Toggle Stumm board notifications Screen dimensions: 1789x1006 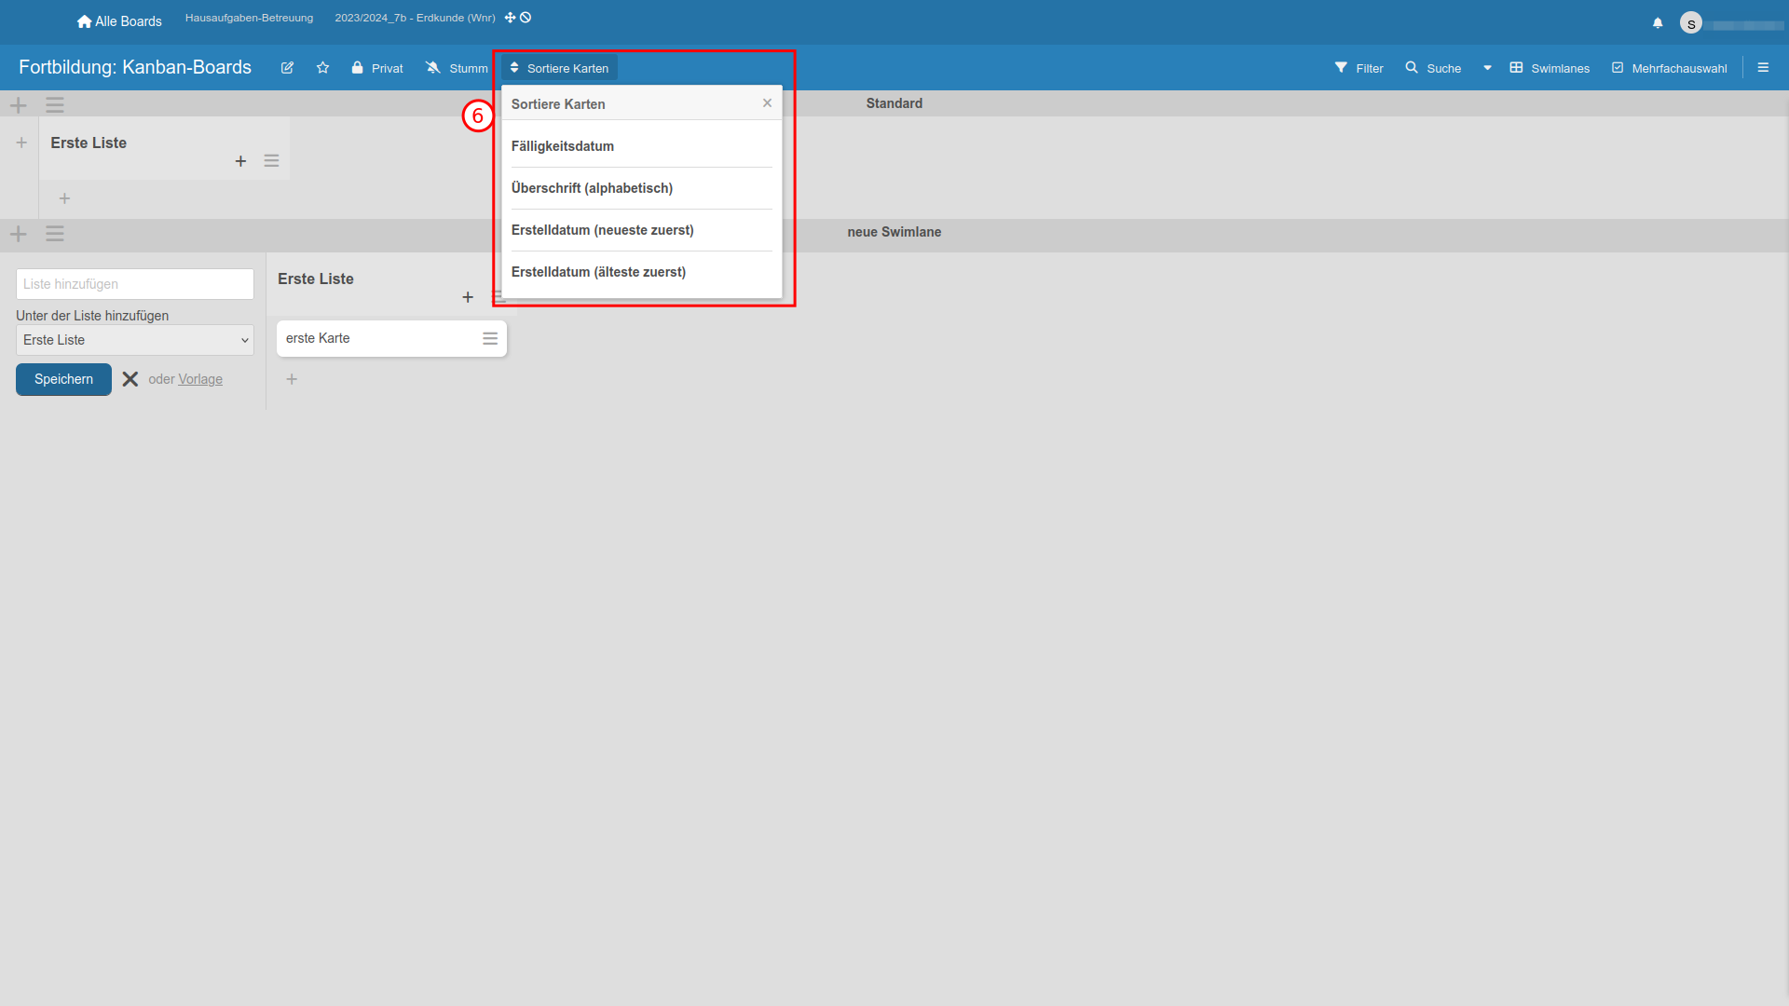coord(457,68)
